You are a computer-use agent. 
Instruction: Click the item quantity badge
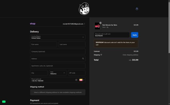pos(100,23)
